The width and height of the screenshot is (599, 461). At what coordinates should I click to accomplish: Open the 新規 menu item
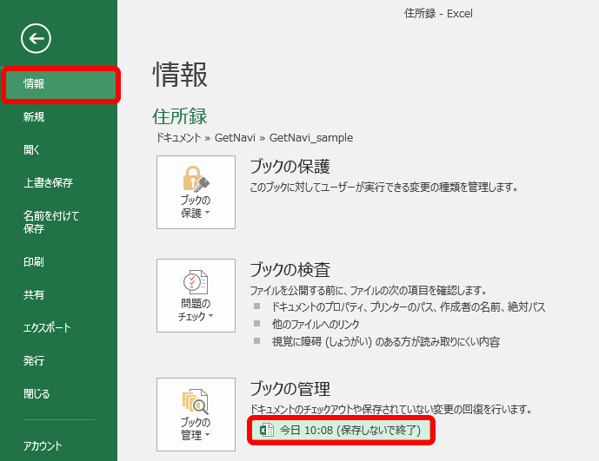click(34, 117)
